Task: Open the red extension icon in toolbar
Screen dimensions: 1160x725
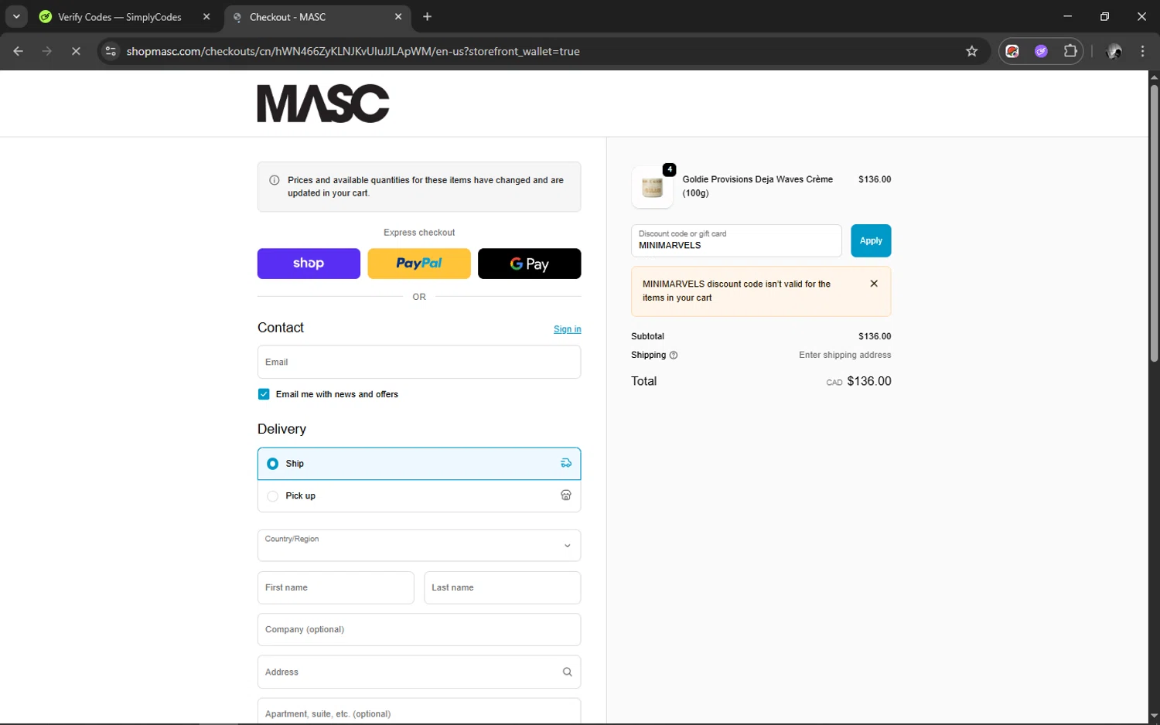Action: click(x=1012, y=51)
